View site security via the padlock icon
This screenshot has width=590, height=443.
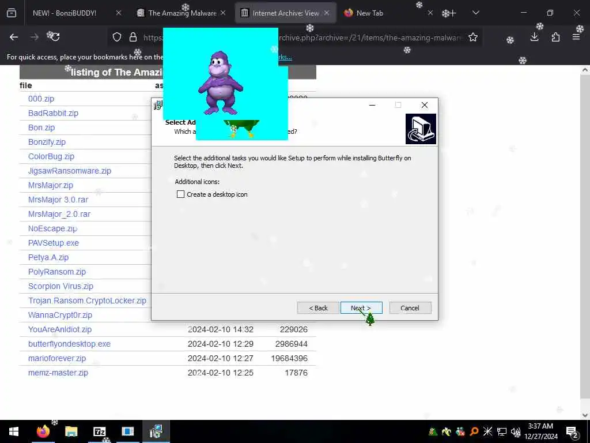point(133,37)
